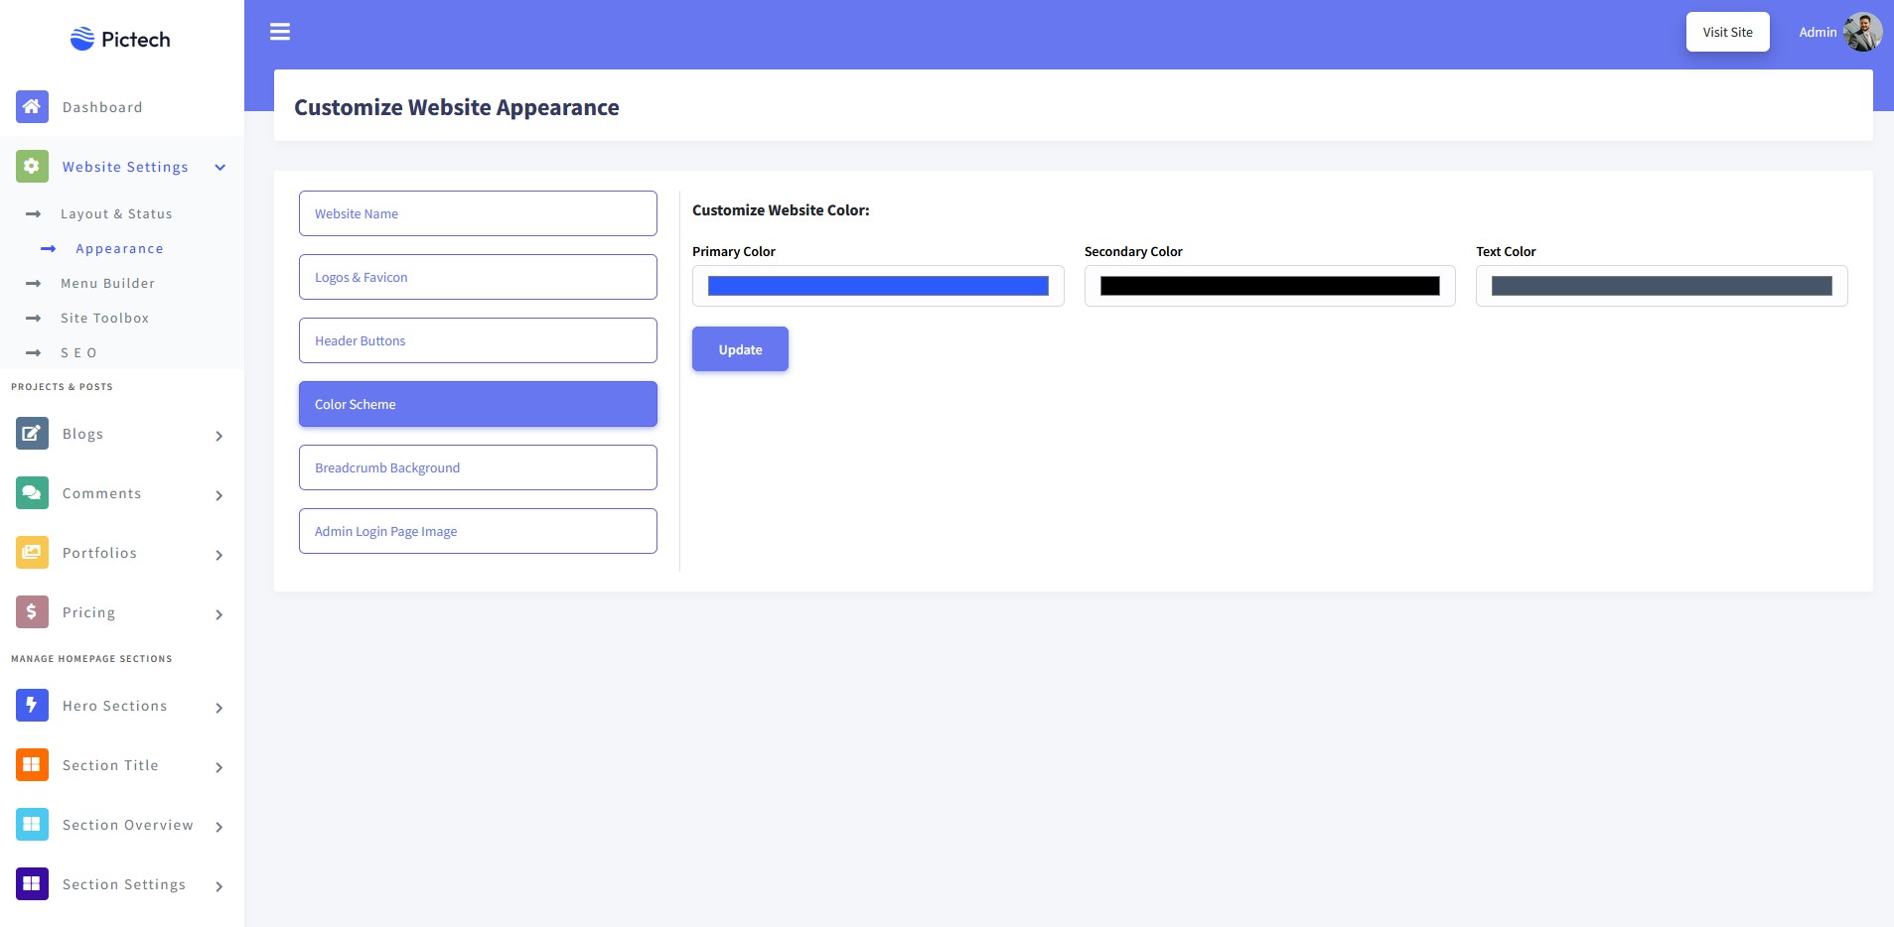Click the Pictech logo
The height and width of the screenshot is (927, 1894).
click(120, 39)
